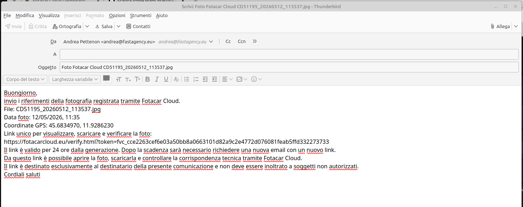Image resolution: width=523 pixels, height=207 pixels.
Task: Expand the Allega attachment dropdown arrow
Action: pyautogui.click(x=516, y=26)
